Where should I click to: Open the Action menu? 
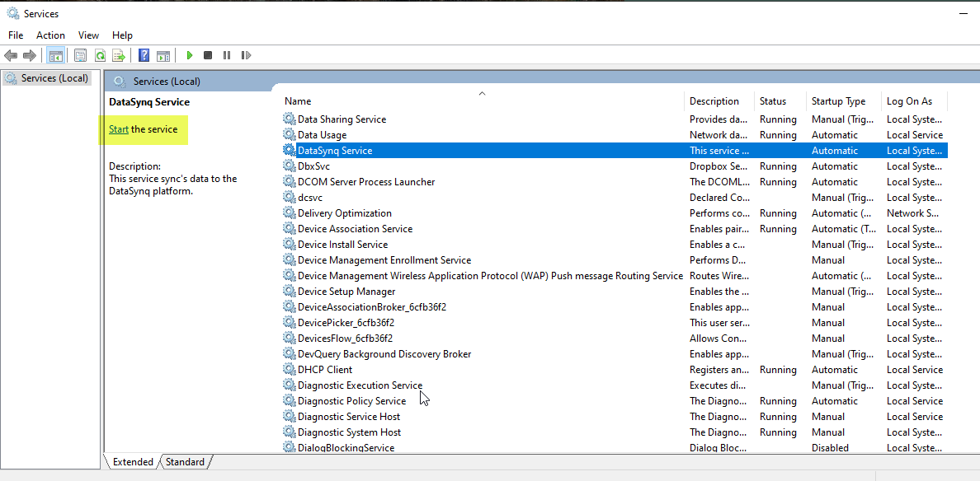[x=50, y=35]
